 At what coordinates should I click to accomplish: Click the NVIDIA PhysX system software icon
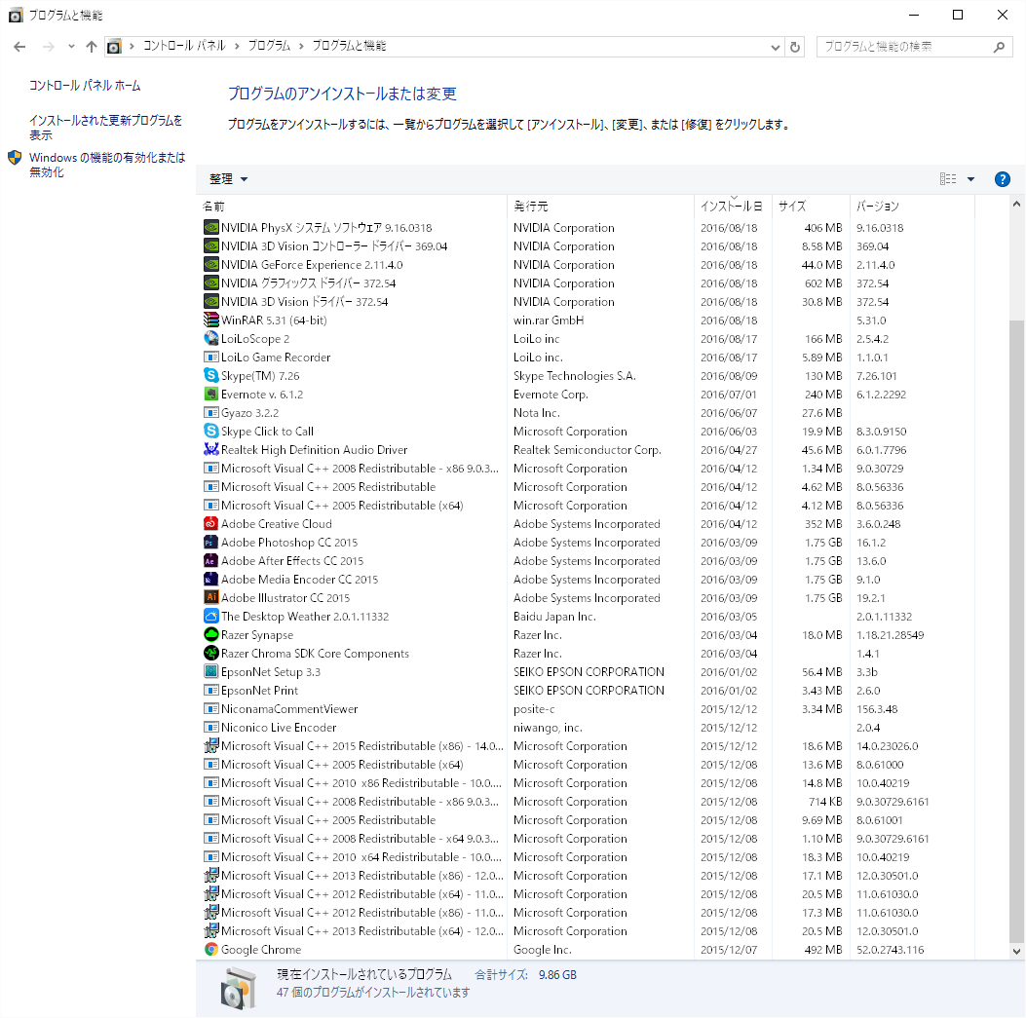pos(210,228)
